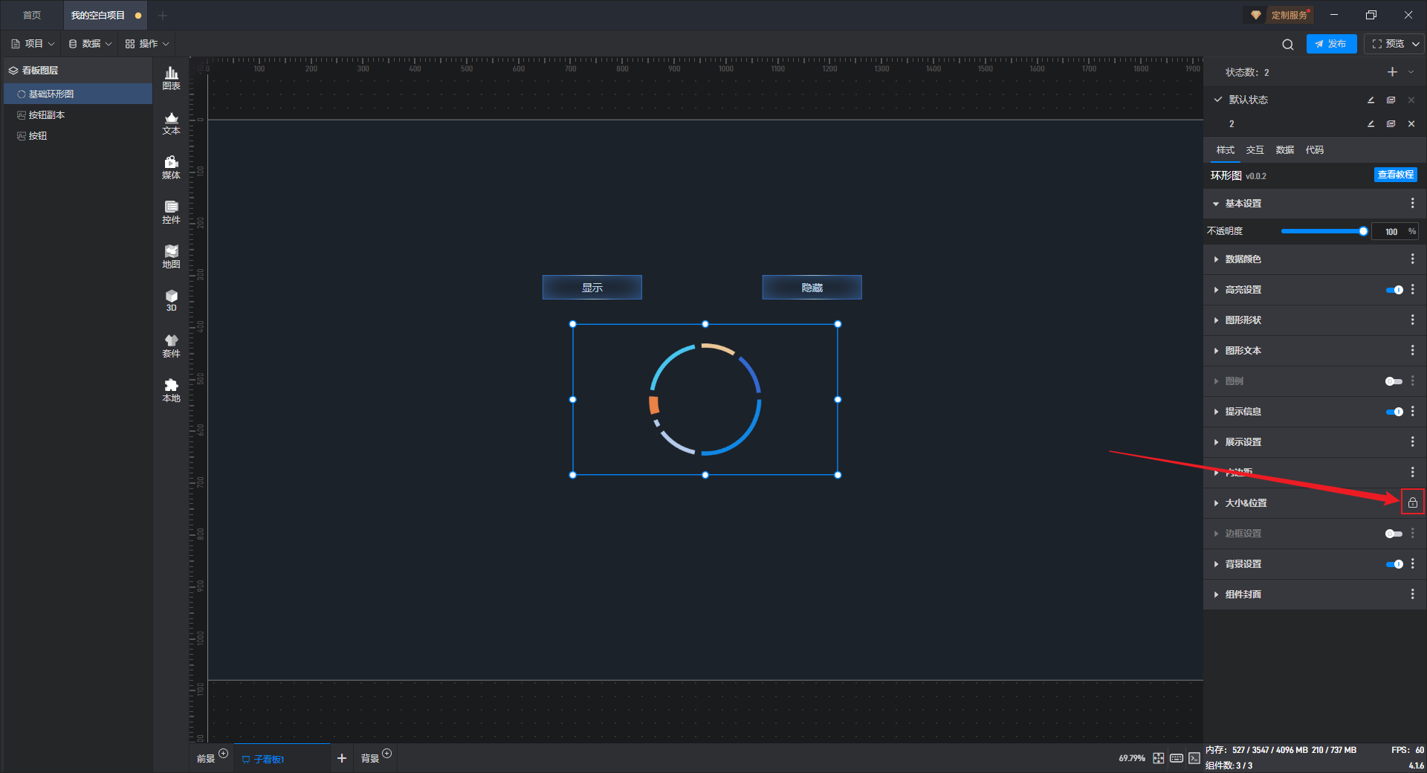The width and height of the screenshot is (1427, 773).
Task: Disable the 背景设置 toggle
Action: [1394, 564]
